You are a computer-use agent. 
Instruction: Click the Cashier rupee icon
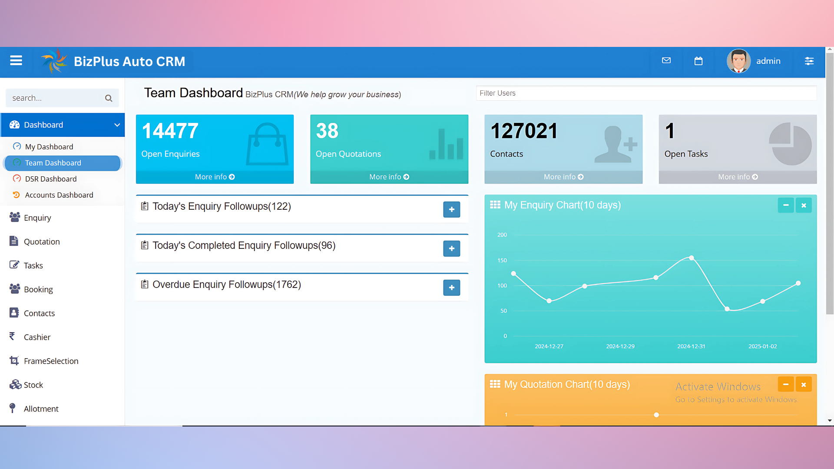coord(12,336)
